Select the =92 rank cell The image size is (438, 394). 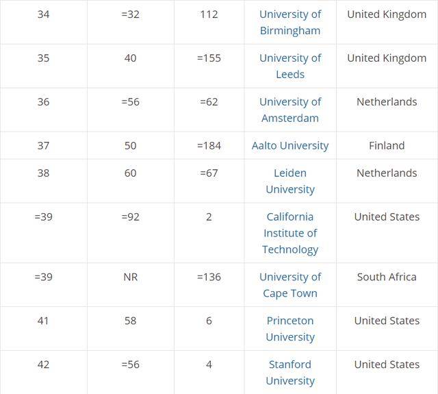[x=131, y=233]
